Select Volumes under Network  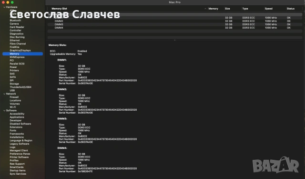15,104
